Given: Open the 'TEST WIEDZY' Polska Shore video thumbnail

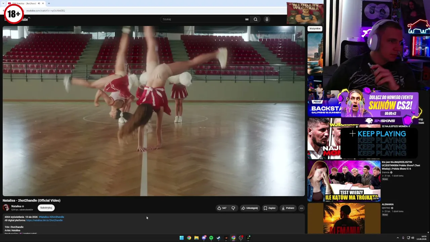Looking at the screenshot, I should [x=344, y=181].
